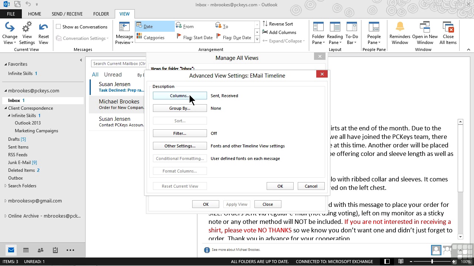Toggle the Show as Conversations checkbox

[x=59, y=27]
